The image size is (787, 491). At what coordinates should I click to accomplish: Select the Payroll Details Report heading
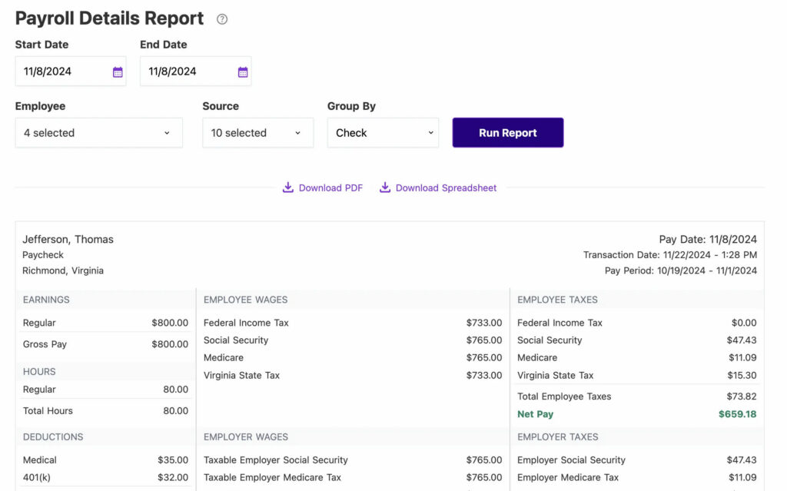point(109,18)
